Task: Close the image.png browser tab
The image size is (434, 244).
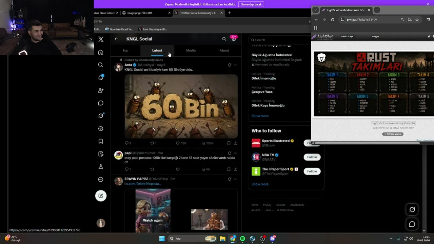Action: coord(170,13)
